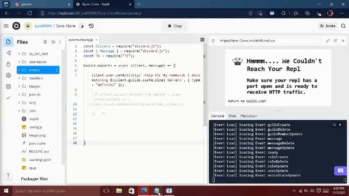Open the image.png file
Viewport: 349px width, 196px height.
tap(38, 135)
